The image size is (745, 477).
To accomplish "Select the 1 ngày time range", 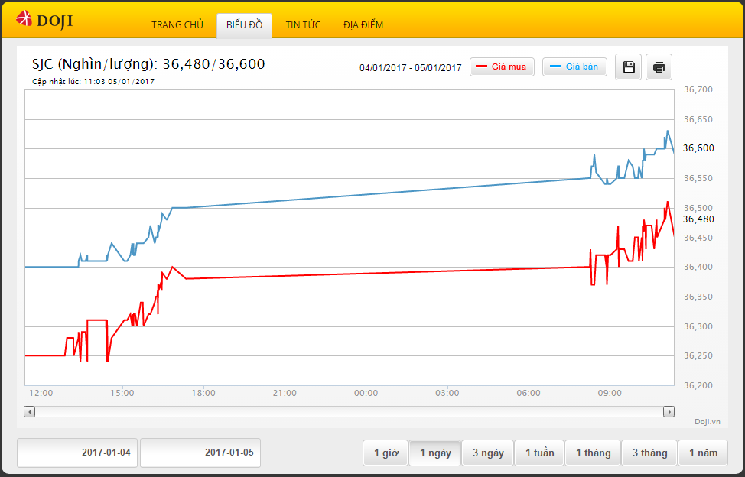I will [x=435, y=453].
